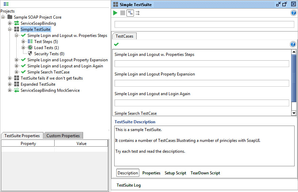
Task: Select Security Tests (0) tree item
Action: [49, 54]
